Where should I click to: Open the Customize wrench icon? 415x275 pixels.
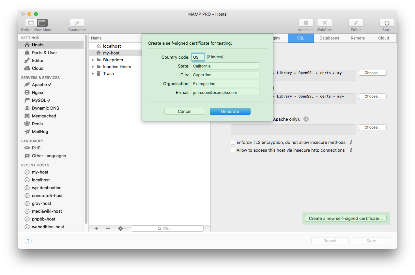(x=77, y=23)
